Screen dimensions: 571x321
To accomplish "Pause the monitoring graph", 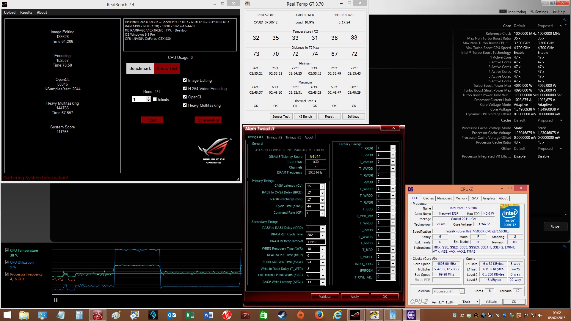I will 56,300.
